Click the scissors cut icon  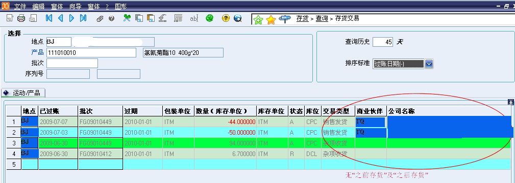pos(127,18)
